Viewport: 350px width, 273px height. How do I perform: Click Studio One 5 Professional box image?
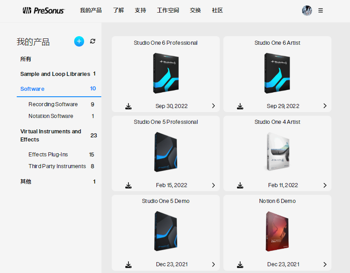coord(166,152)
